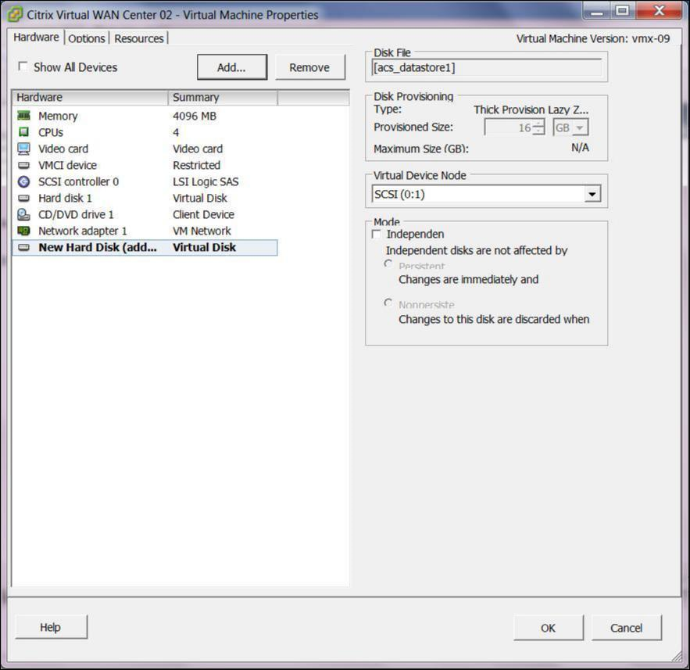Click the Provisioned Size value field
This screenshot has height=670, width=690.
pyautogui.click(x=509, y=127)
